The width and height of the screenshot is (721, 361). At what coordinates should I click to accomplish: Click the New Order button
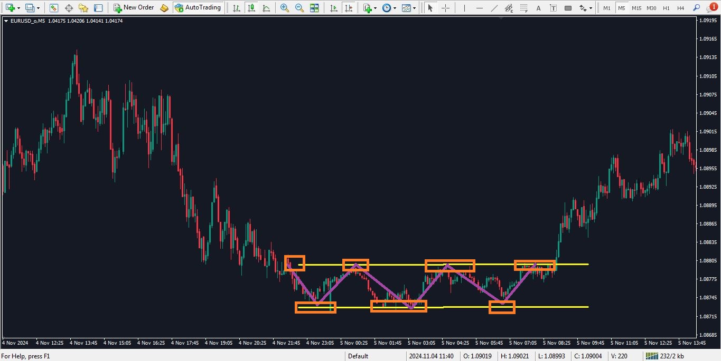134,8
